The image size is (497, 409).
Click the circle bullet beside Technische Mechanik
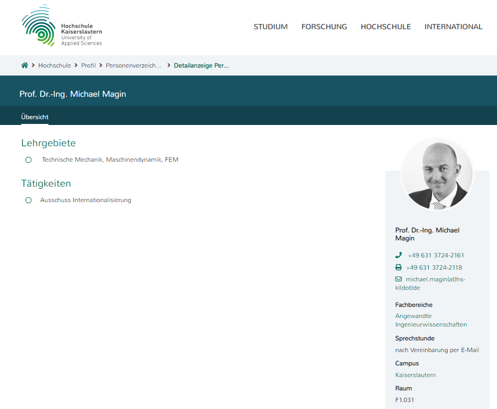pos(29,160)
